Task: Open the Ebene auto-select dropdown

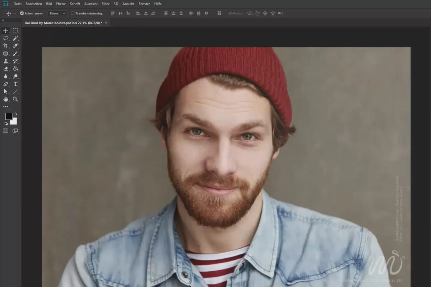Action: pos(57,13)
